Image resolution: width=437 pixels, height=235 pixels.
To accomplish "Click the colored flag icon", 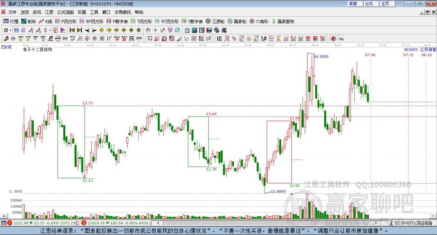I will tap(63, 30).
